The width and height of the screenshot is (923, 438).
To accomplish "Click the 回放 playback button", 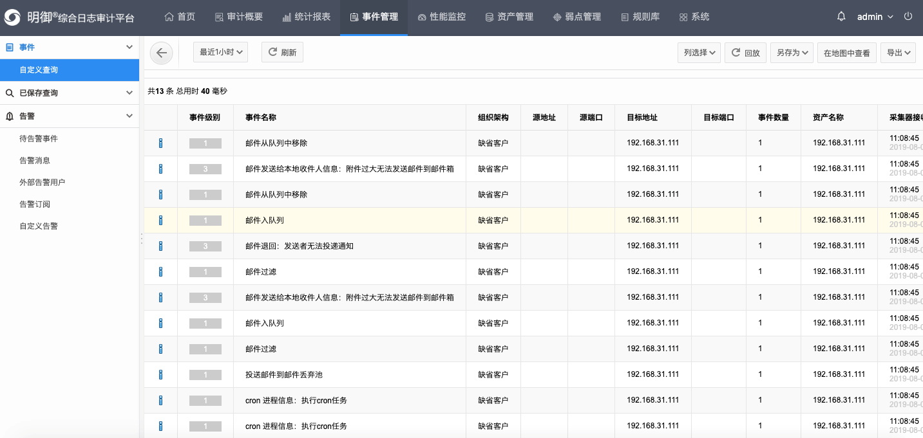I will tap(745, 52).
